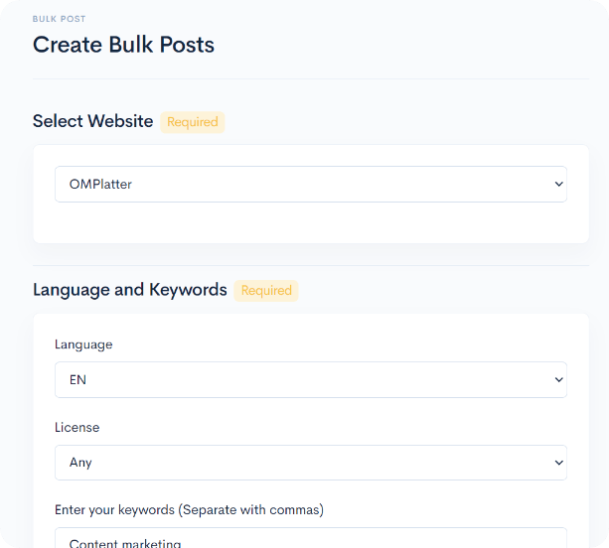
Task: Open the License dropdown set to Any
Action: (x=310, y=463)
